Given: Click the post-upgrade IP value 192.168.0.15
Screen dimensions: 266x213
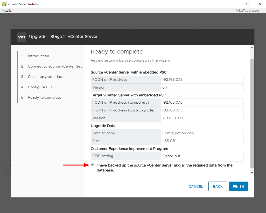Looking at the screenshot, I should point(172,110).
